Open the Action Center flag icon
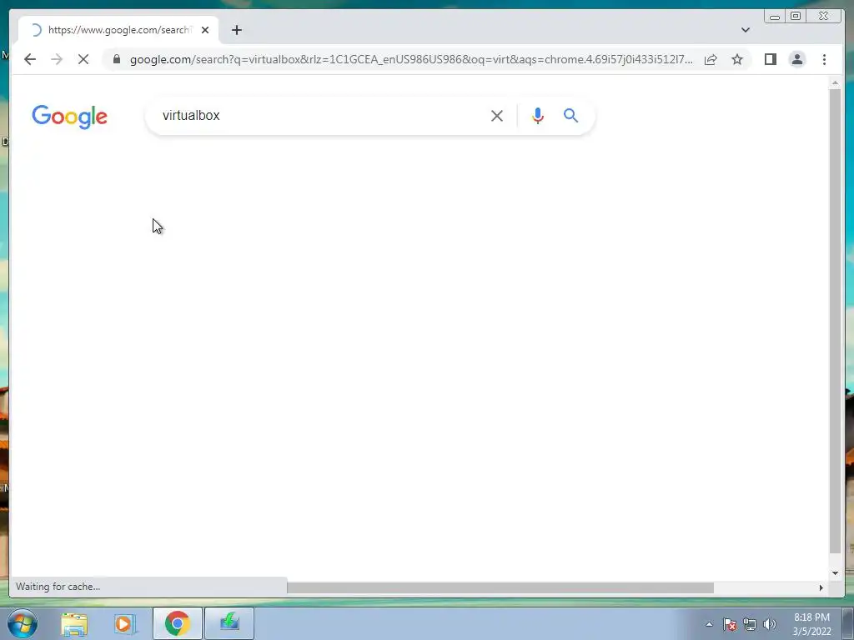The image size is (854, 640). pyautogui.click(x=730, y=624)
